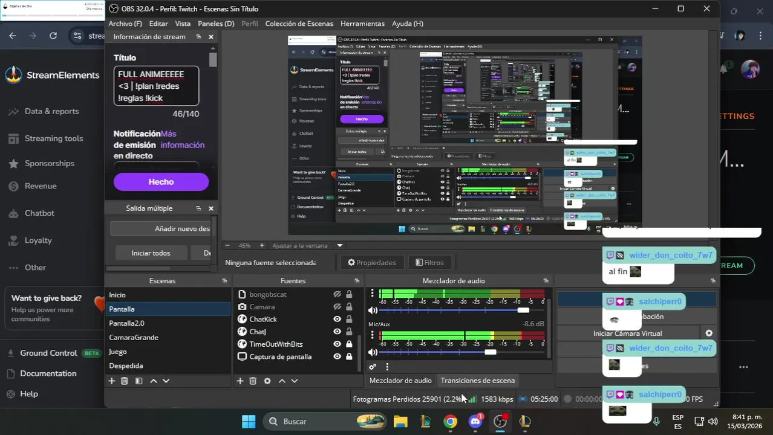Screen dimensions: 773x435
Task: Select the CamaraGrande scene
Action: tap(168, 338)
